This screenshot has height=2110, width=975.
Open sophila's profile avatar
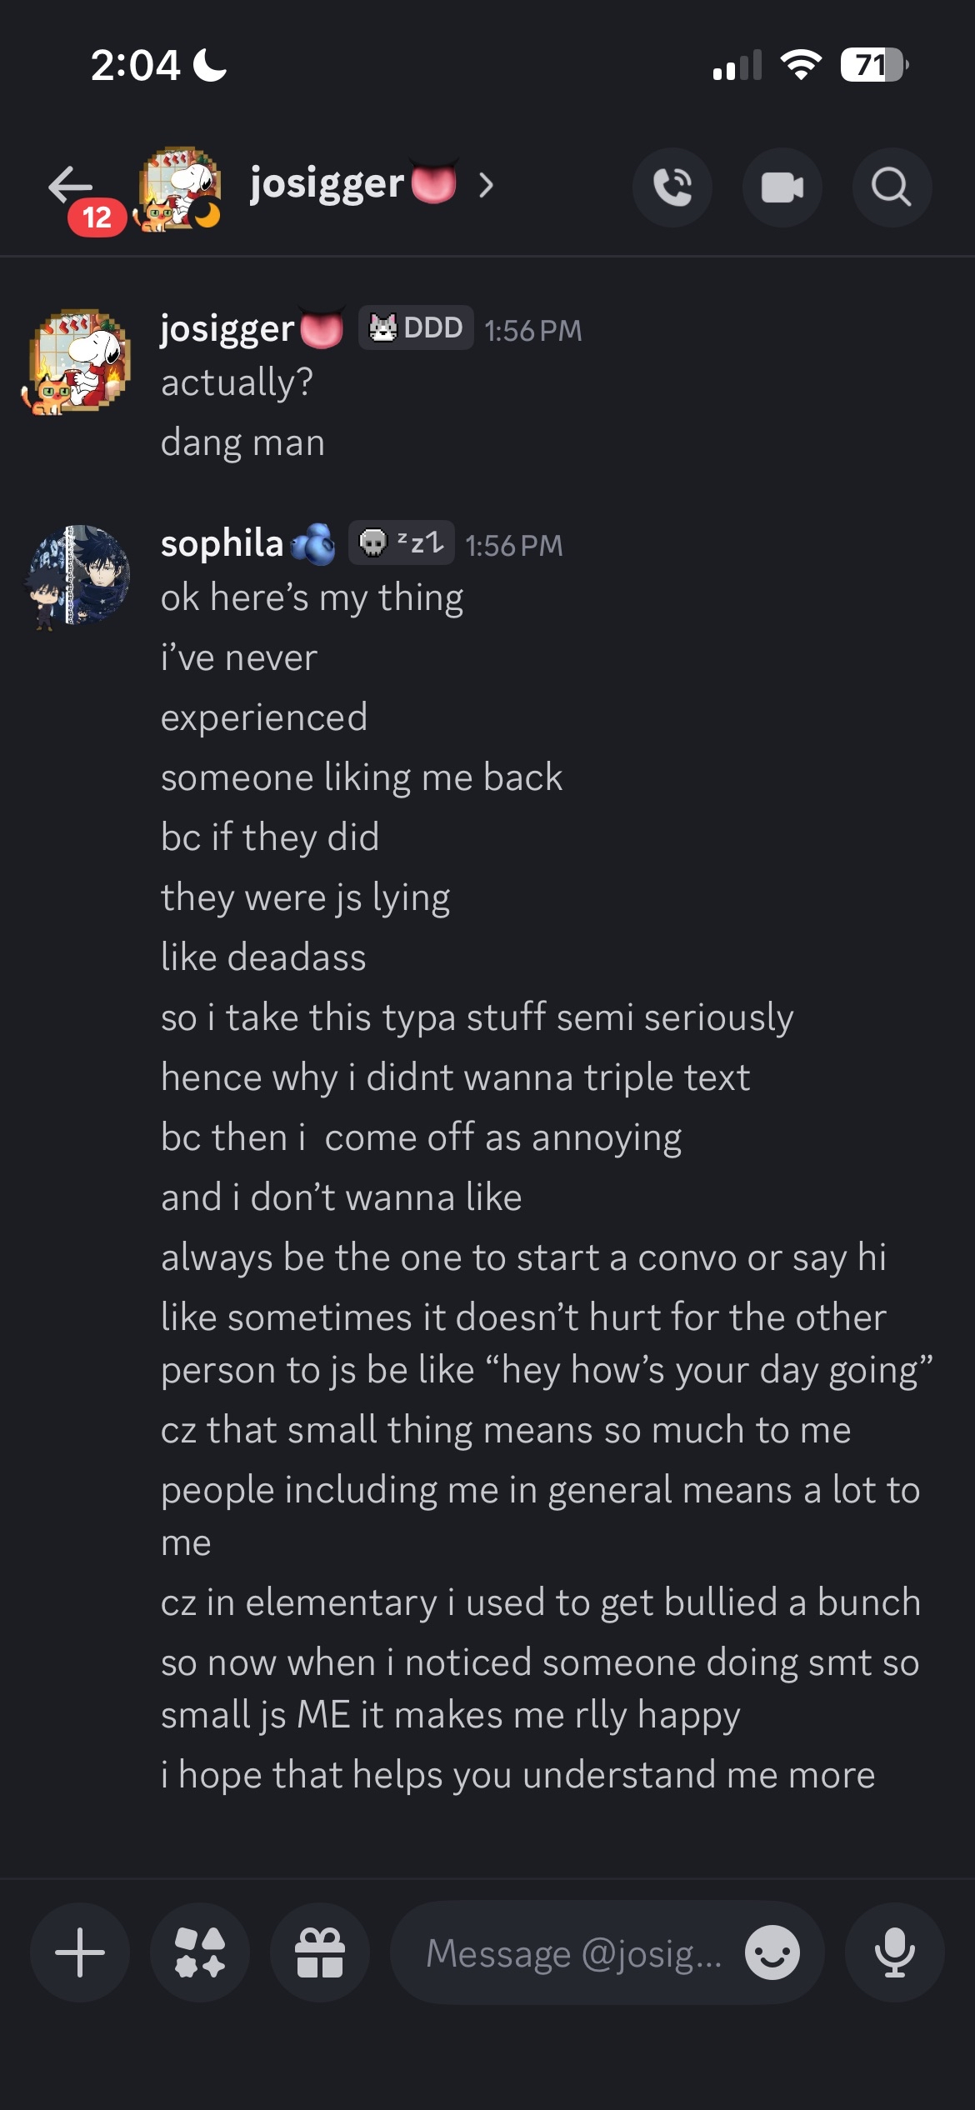pos(78,575)
